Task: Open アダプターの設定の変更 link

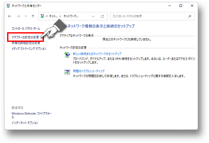Action: [25, 37]
